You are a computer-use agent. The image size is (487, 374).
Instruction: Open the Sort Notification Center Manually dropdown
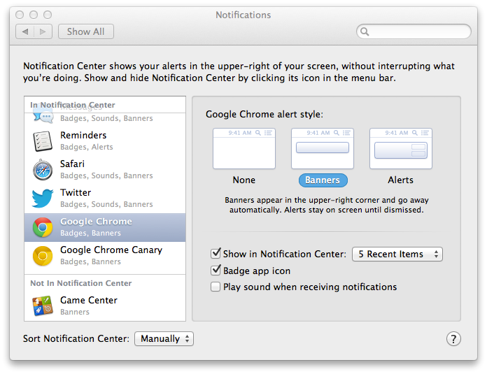click(164, 338)
